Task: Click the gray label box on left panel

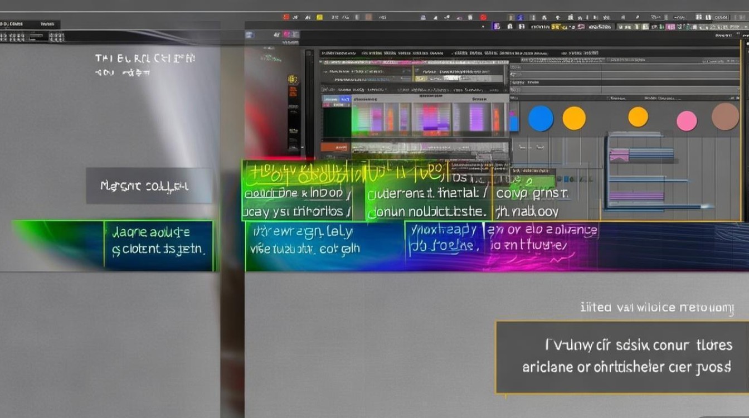Action: click(x=149, y=186)
